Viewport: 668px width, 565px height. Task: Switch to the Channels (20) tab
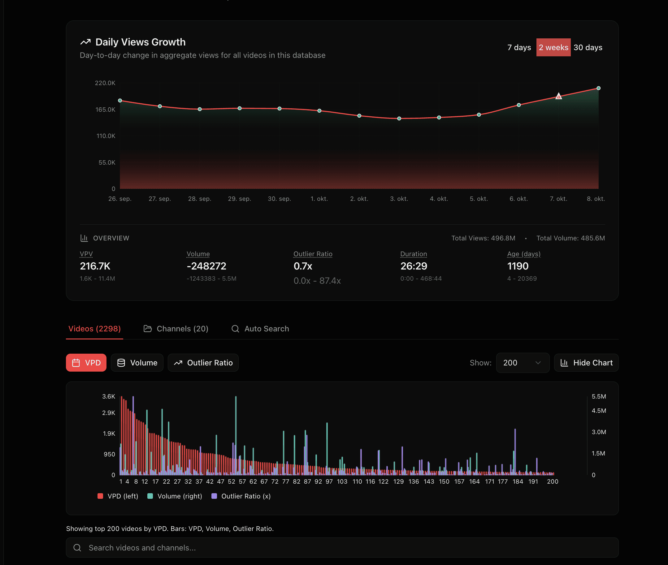pos(176,329)
